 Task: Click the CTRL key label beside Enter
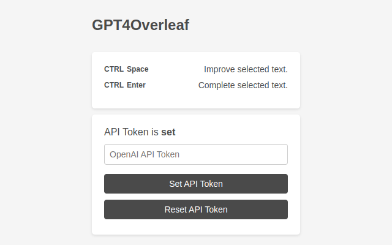[x=114, y=85]
